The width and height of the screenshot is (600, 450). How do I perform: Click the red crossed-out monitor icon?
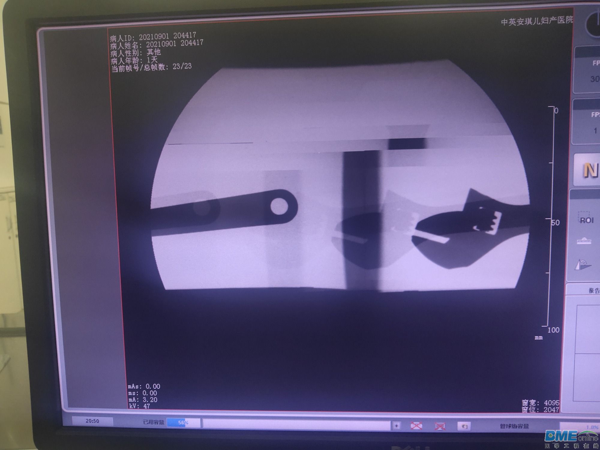(440, 426)
